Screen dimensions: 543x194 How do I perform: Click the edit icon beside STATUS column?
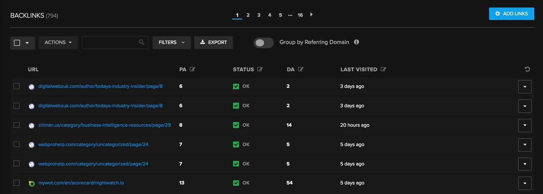tap(260, 69)
